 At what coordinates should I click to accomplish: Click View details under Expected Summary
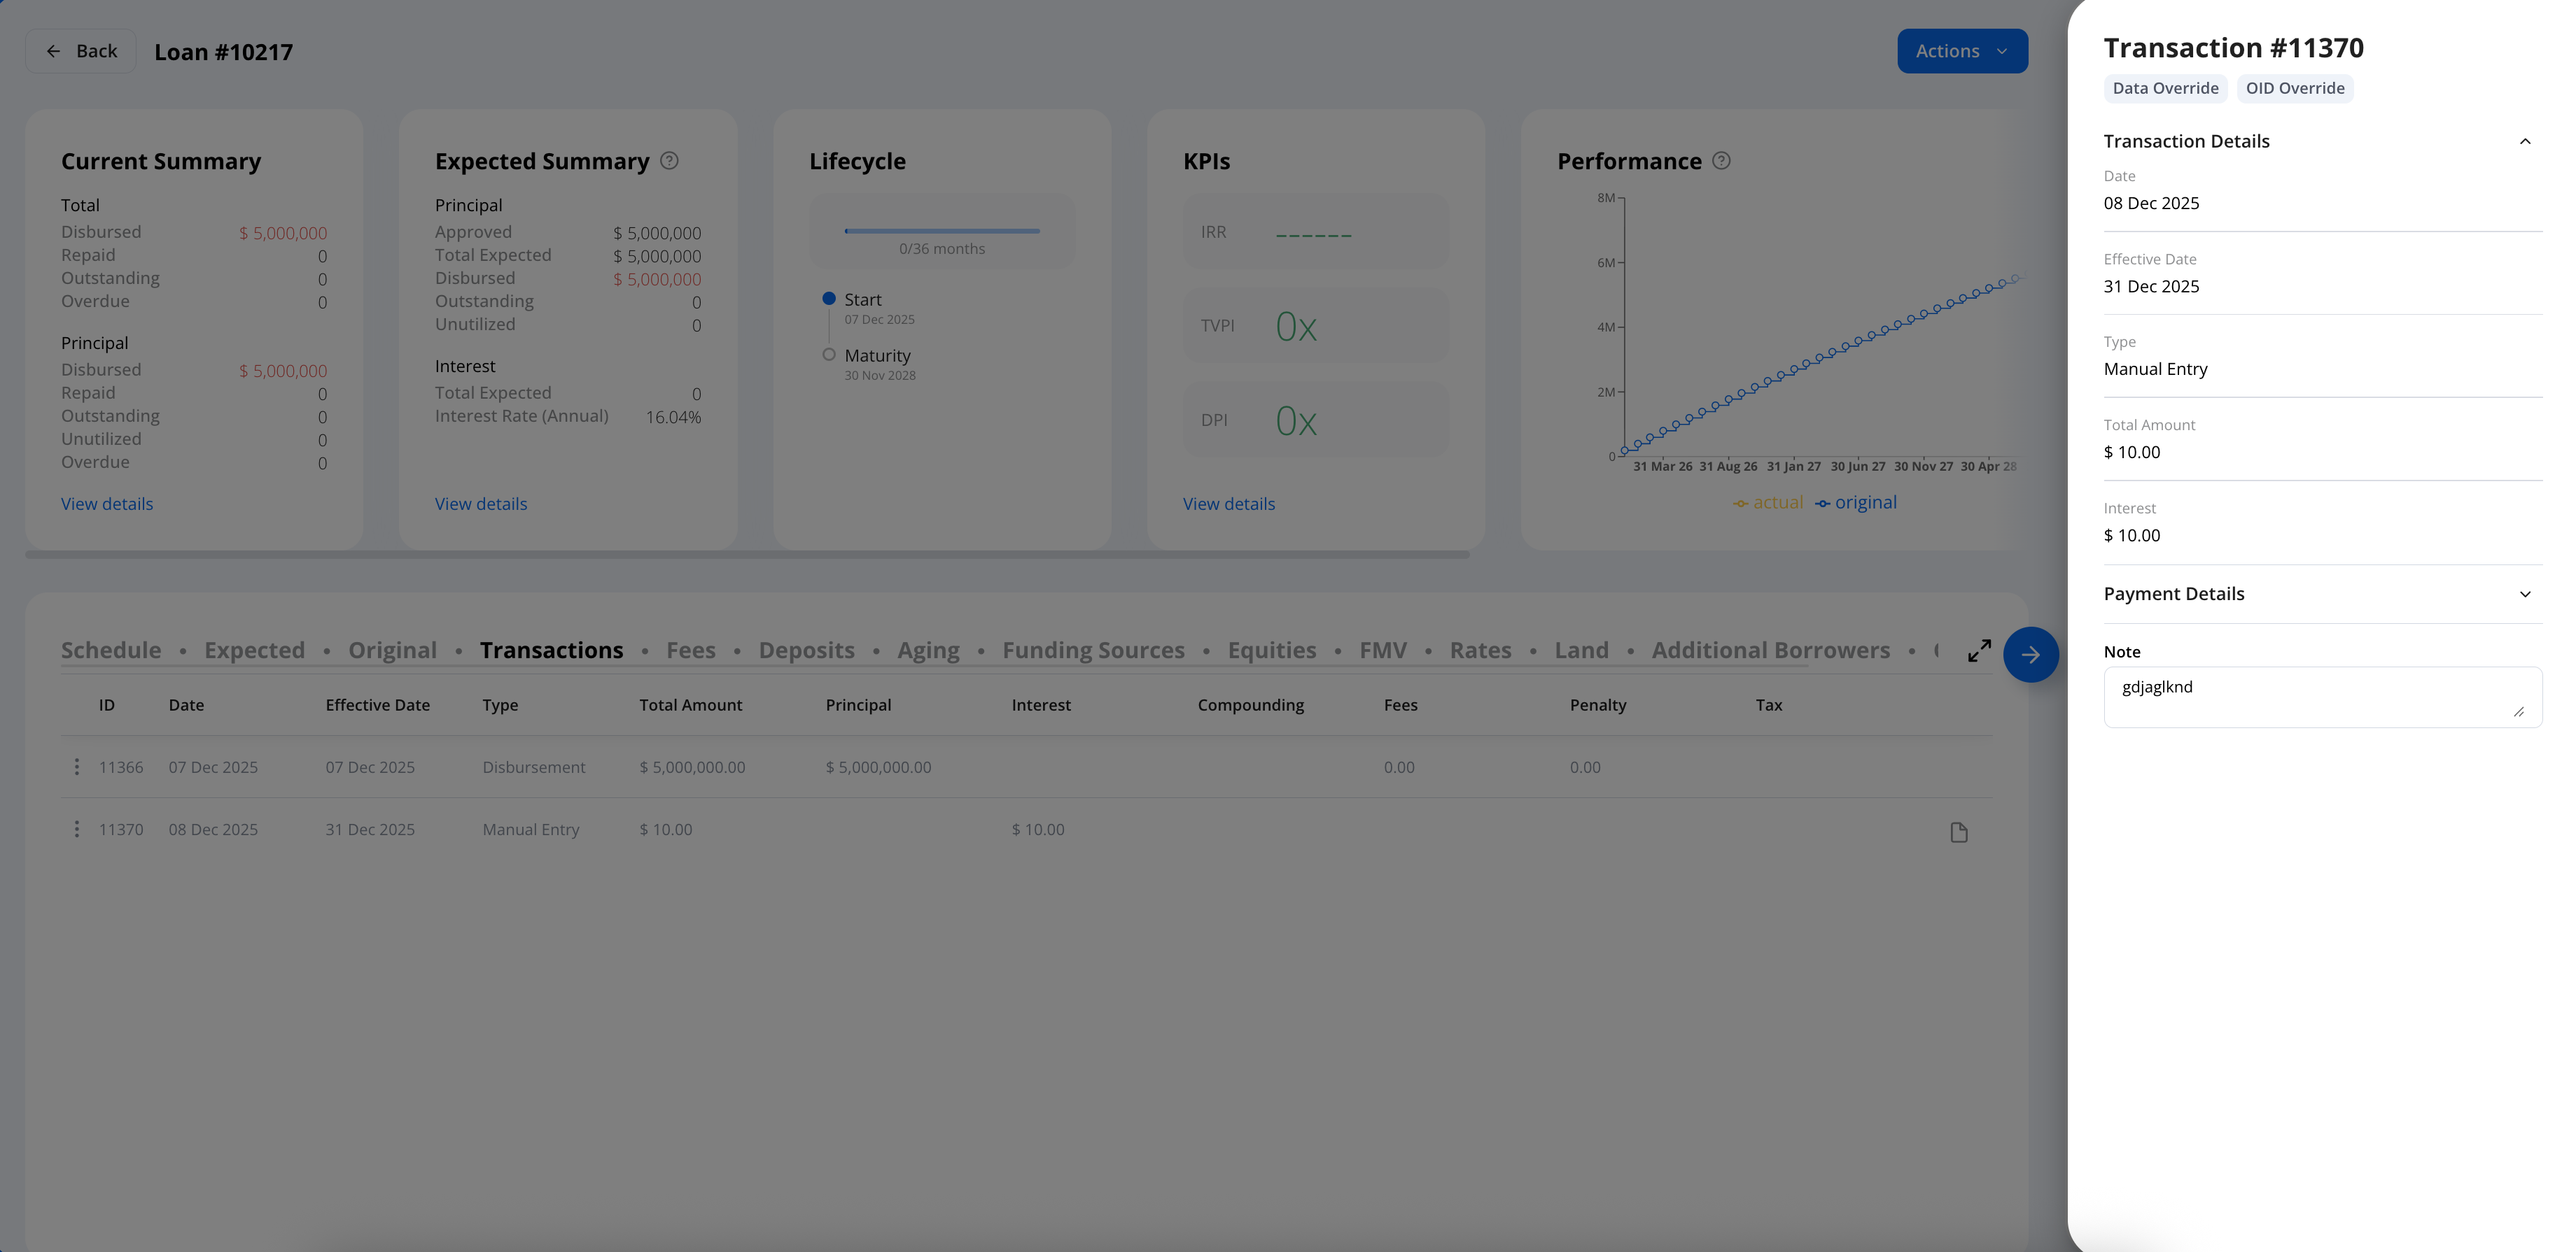click(x=481, y=504)
